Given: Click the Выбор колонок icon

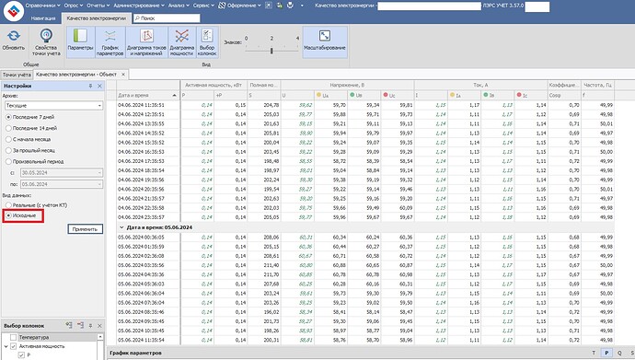Looking at the screenshot, I should (x=207, y=36).
